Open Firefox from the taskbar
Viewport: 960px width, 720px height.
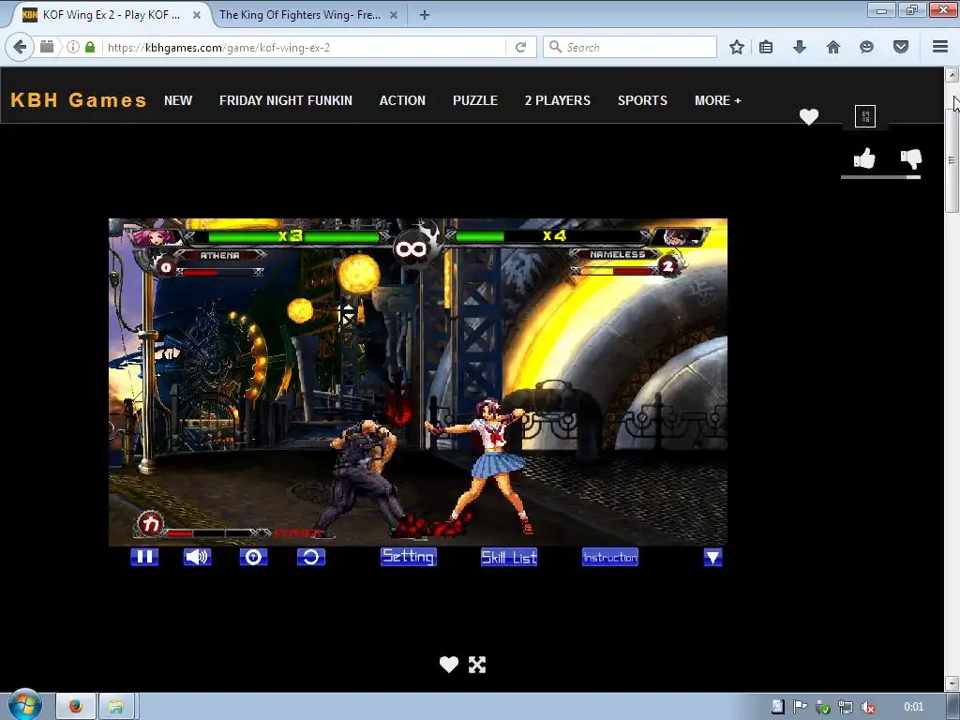pos(76,707)
